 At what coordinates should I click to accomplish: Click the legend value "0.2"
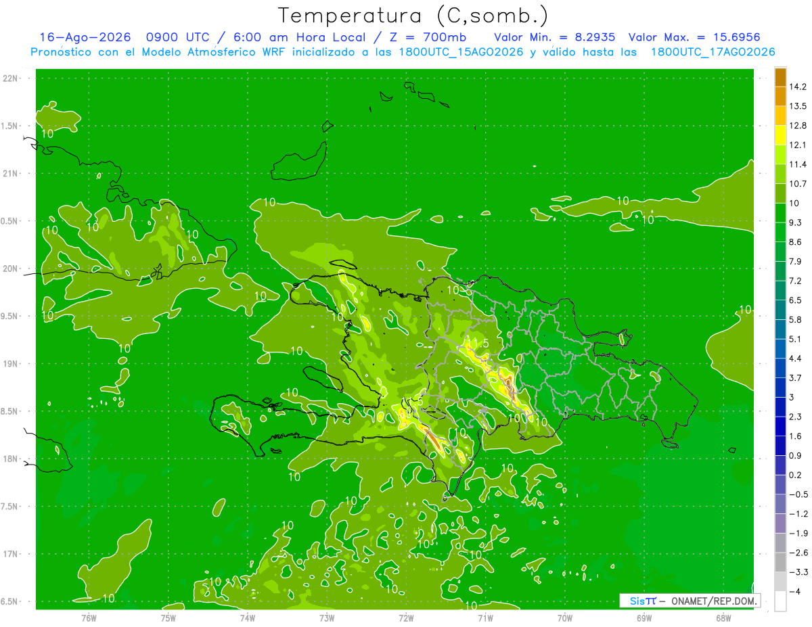[x=796, y=475]
